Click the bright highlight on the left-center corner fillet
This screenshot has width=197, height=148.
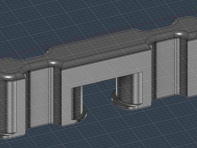coord(53,63)
